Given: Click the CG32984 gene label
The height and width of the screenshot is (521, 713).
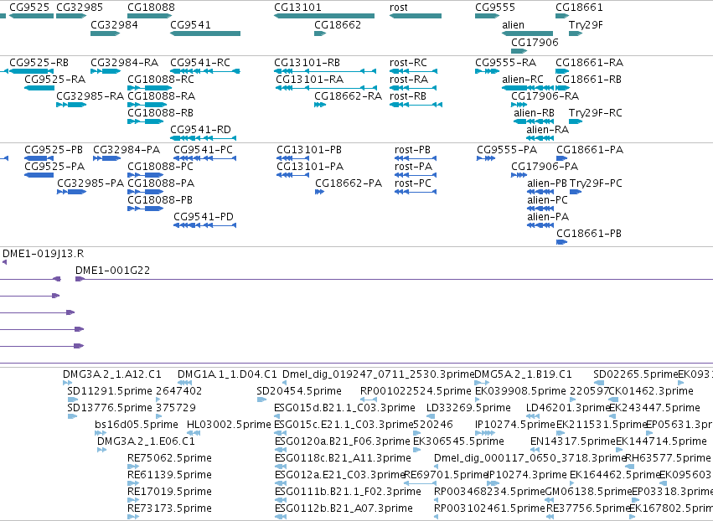Looking at the screenshot, I should point(114,24).
